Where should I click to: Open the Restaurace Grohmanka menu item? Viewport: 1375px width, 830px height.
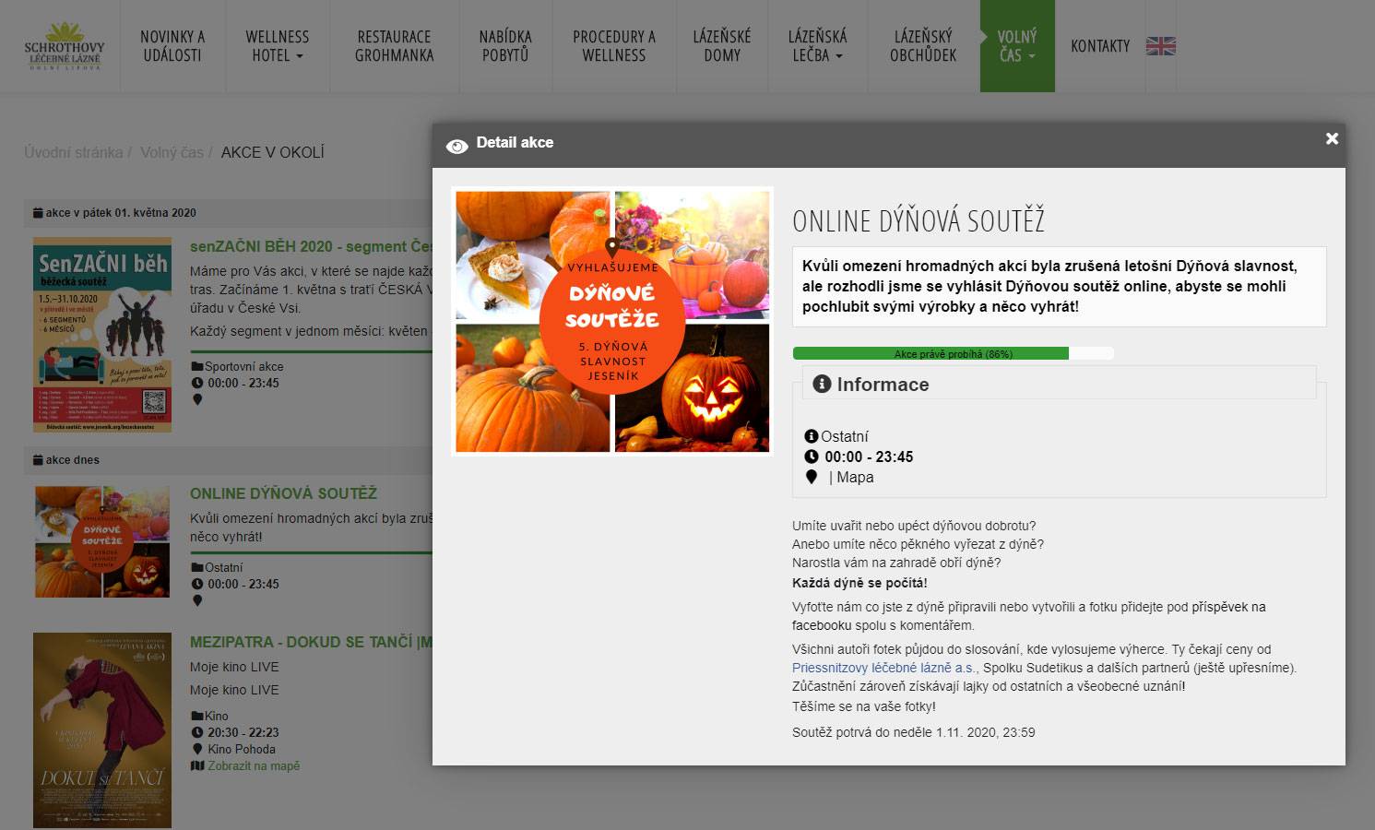point(394,46)
